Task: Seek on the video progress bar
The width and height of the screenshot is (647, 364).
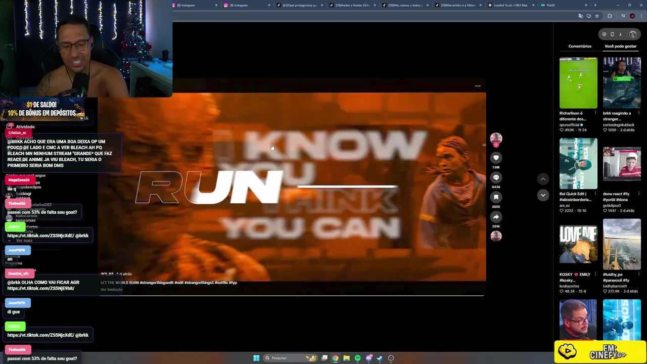Action: pyautogui.click(x=292, y=295)
